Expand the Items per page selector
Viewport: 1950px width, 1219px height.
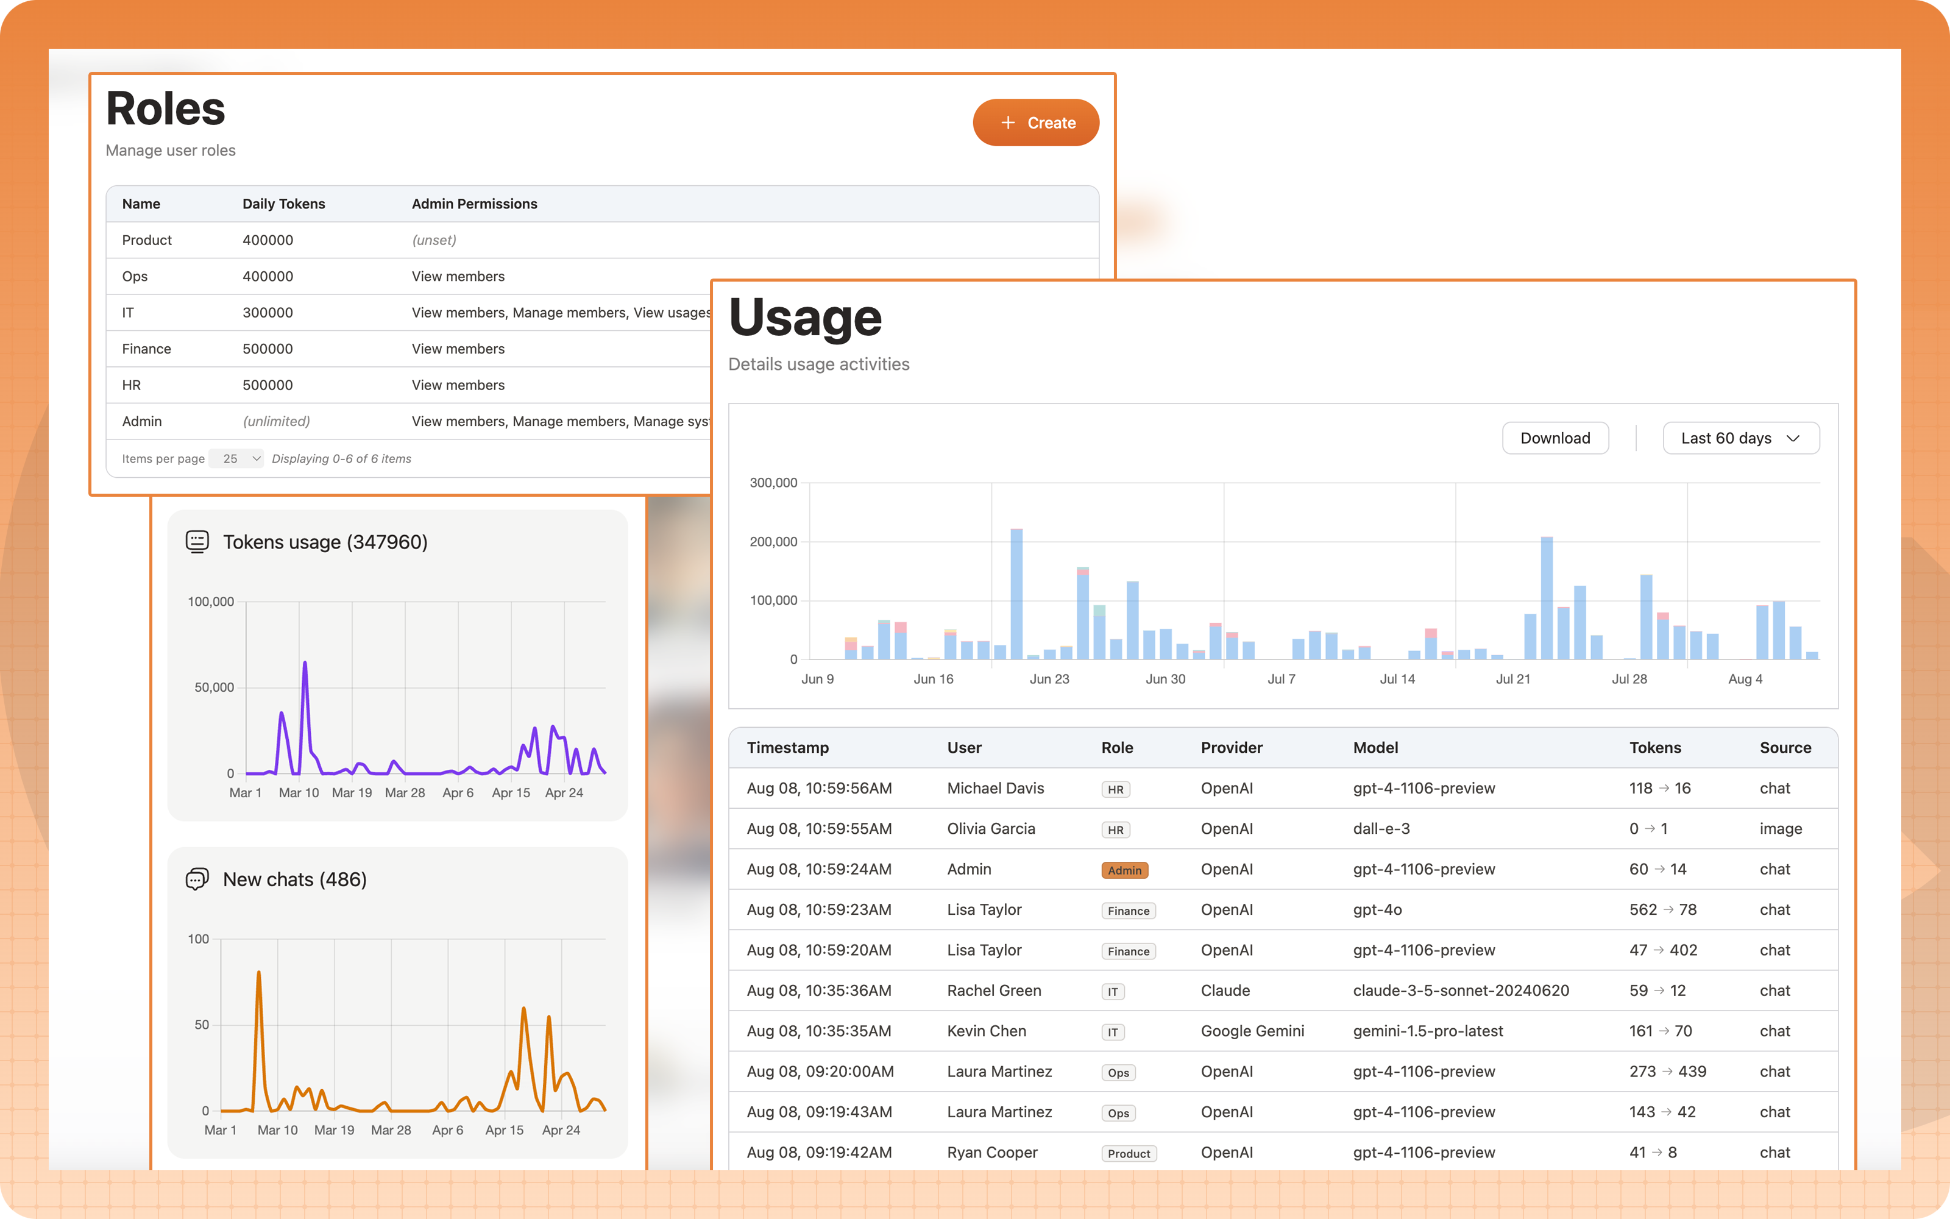[x=236, y=459]
